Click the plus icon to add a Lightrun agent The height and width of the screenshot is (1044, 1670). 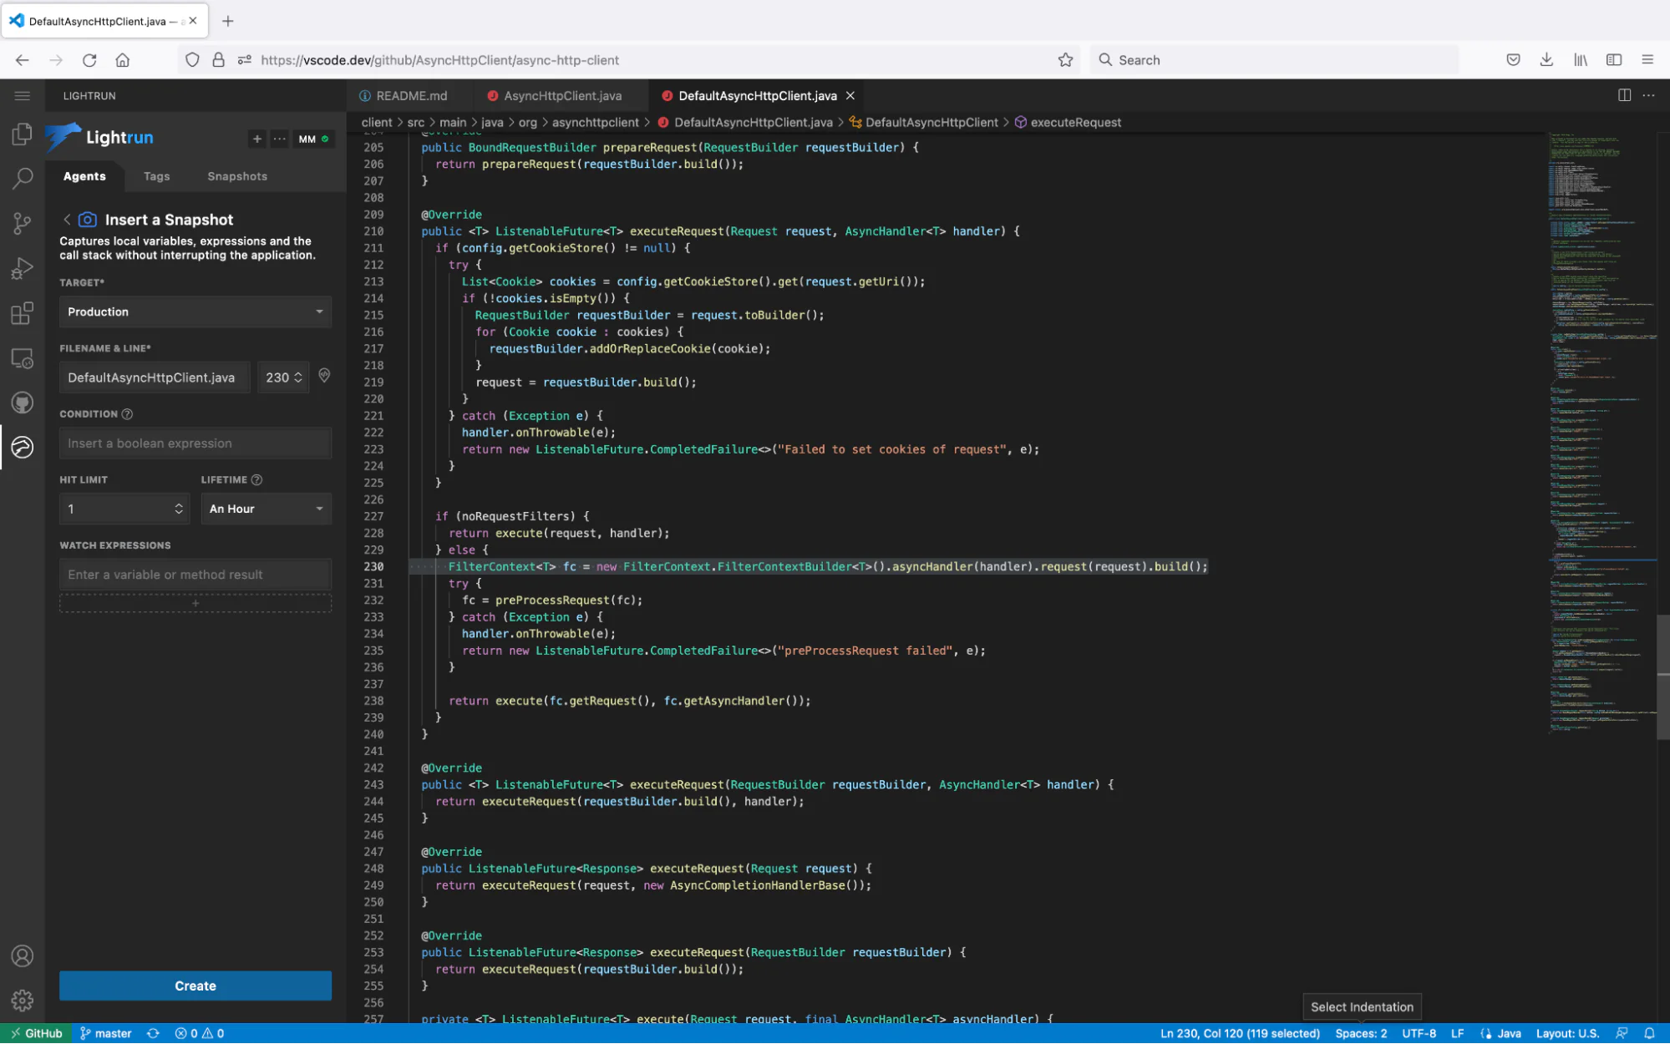pos(257,139)
